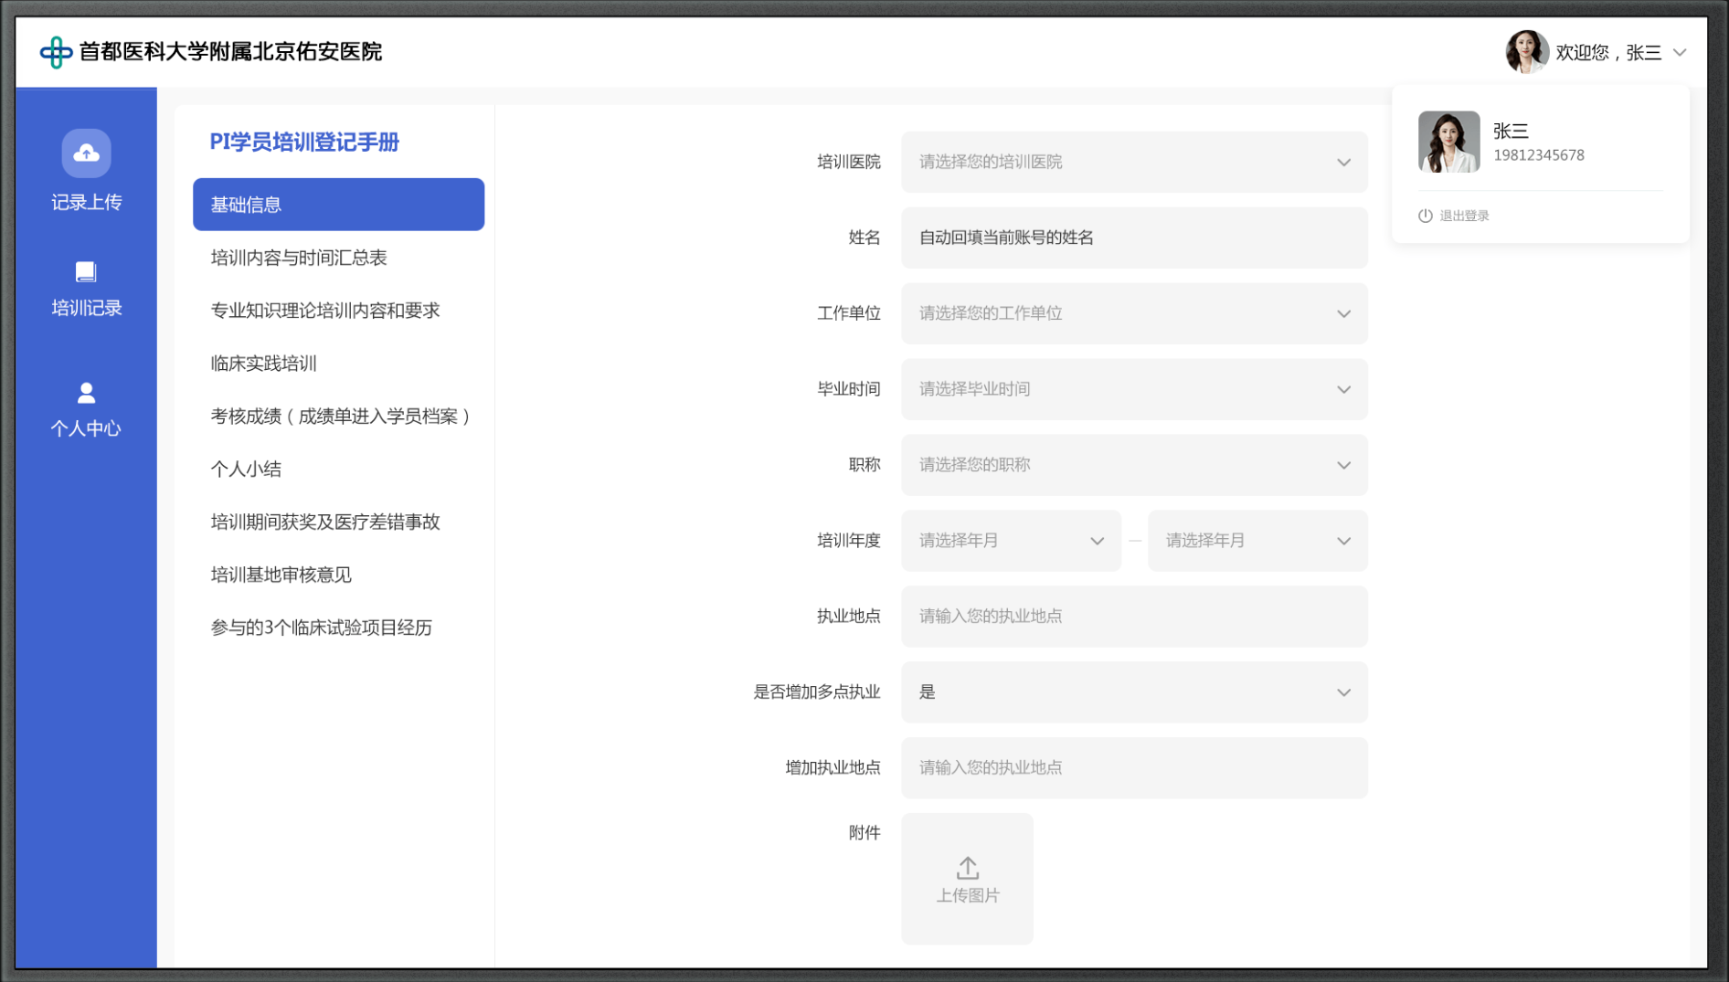Switch to 培训内容与时间汇总表 menu item

299,258
